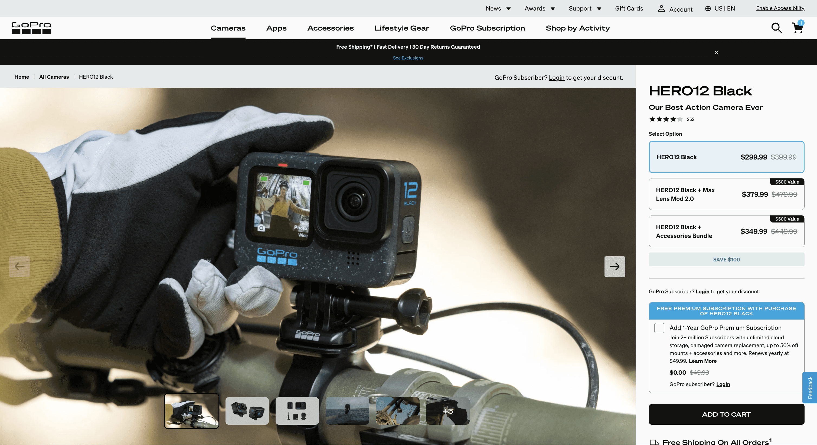The image size is (817, 445).
Task: Select the camera-in-water thumbnail
Action: pos(348,411)
